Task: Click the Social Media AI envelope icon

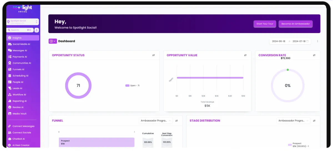Action: (10, 44)
